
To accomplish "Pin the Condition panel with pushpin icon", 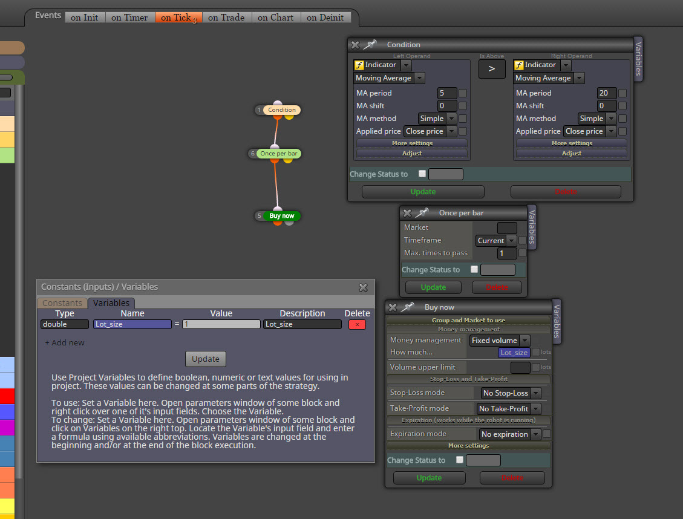I will 370,44.
